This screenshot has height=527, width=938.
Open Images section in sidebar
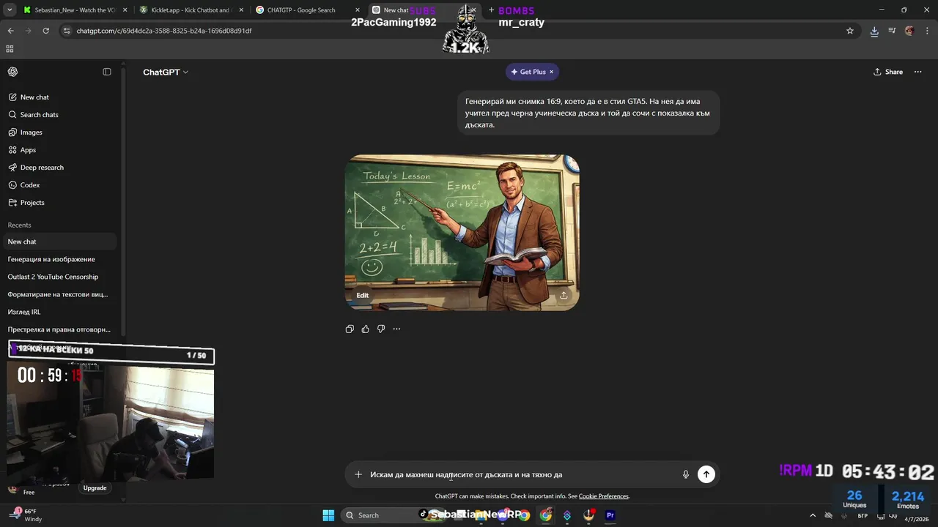(60, 132)
